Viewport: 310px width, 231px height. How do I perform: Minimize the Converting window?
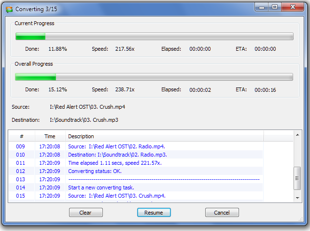262,8
